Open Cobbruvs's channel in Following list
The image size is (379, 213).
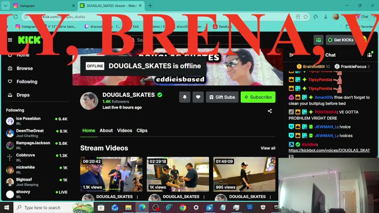pos(37,157)
